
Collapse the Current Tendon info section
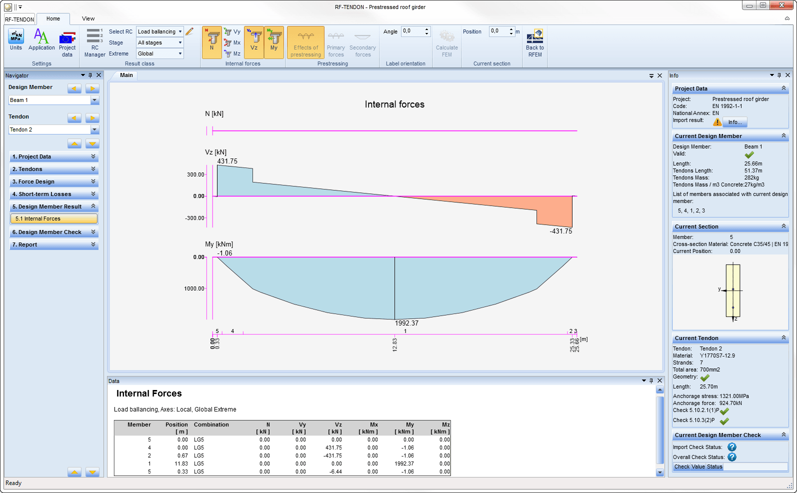783,338
